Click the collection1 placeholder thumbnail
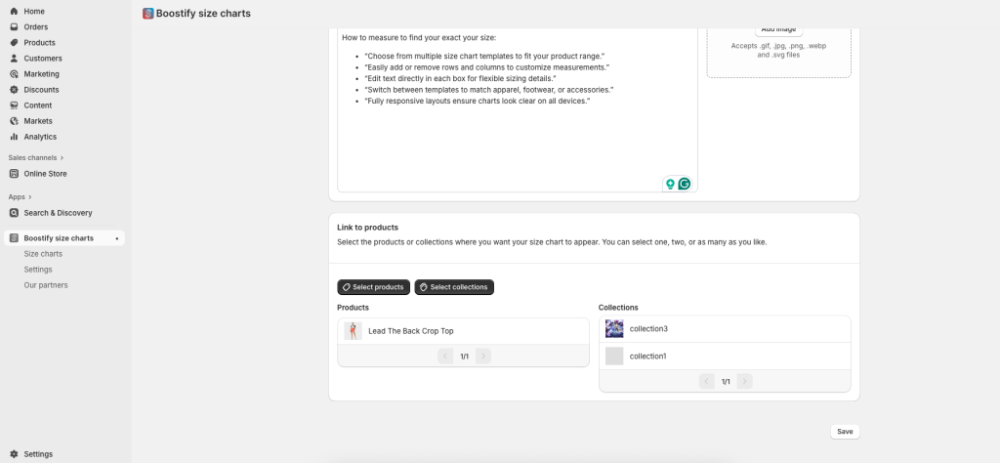The image size is (1000, 463). 614,356
